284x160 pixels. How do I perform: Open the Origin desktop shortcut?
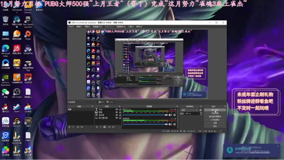pos(28,35)
